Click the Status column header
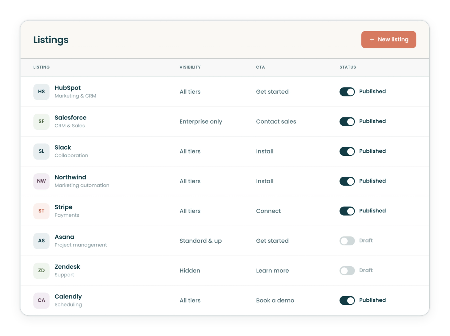Screen dimensions: 450x336 tap(348, 67)
